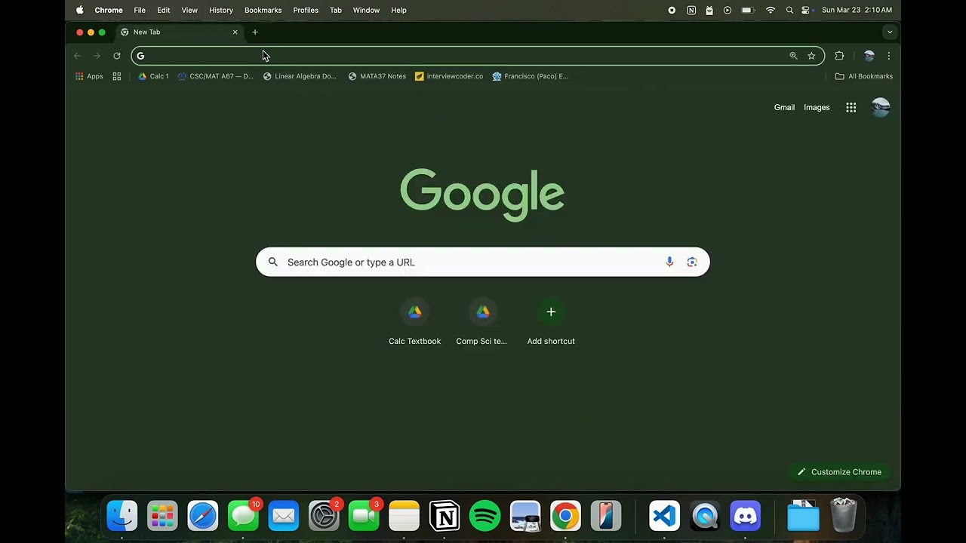Open the Notes app in dock
Image resolution: width=966 pixels, height=543 pixels.
(x=404, y=517)
